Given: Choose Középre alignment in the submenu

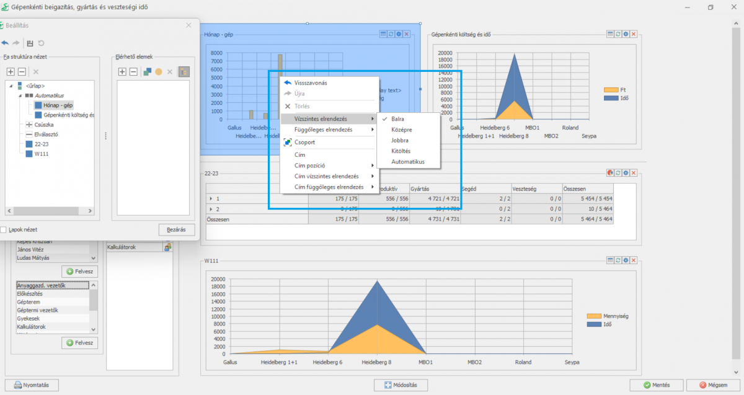Looking at the screenshot, I should (x=401, y=130).
